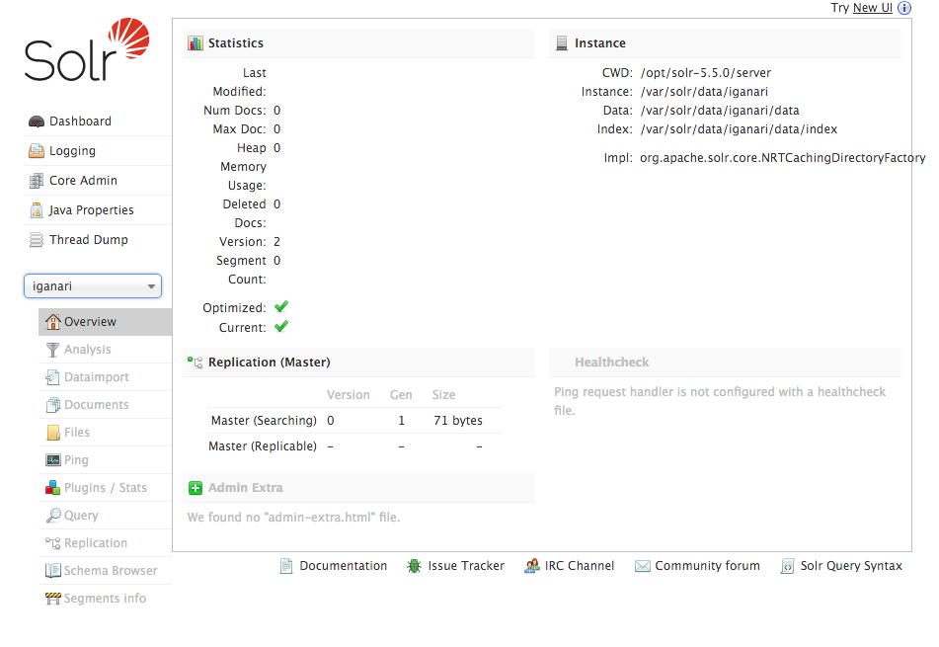Open the Documents icon in core menu
Viewport: 939px width, 647px height.
[x=54, y=404]
